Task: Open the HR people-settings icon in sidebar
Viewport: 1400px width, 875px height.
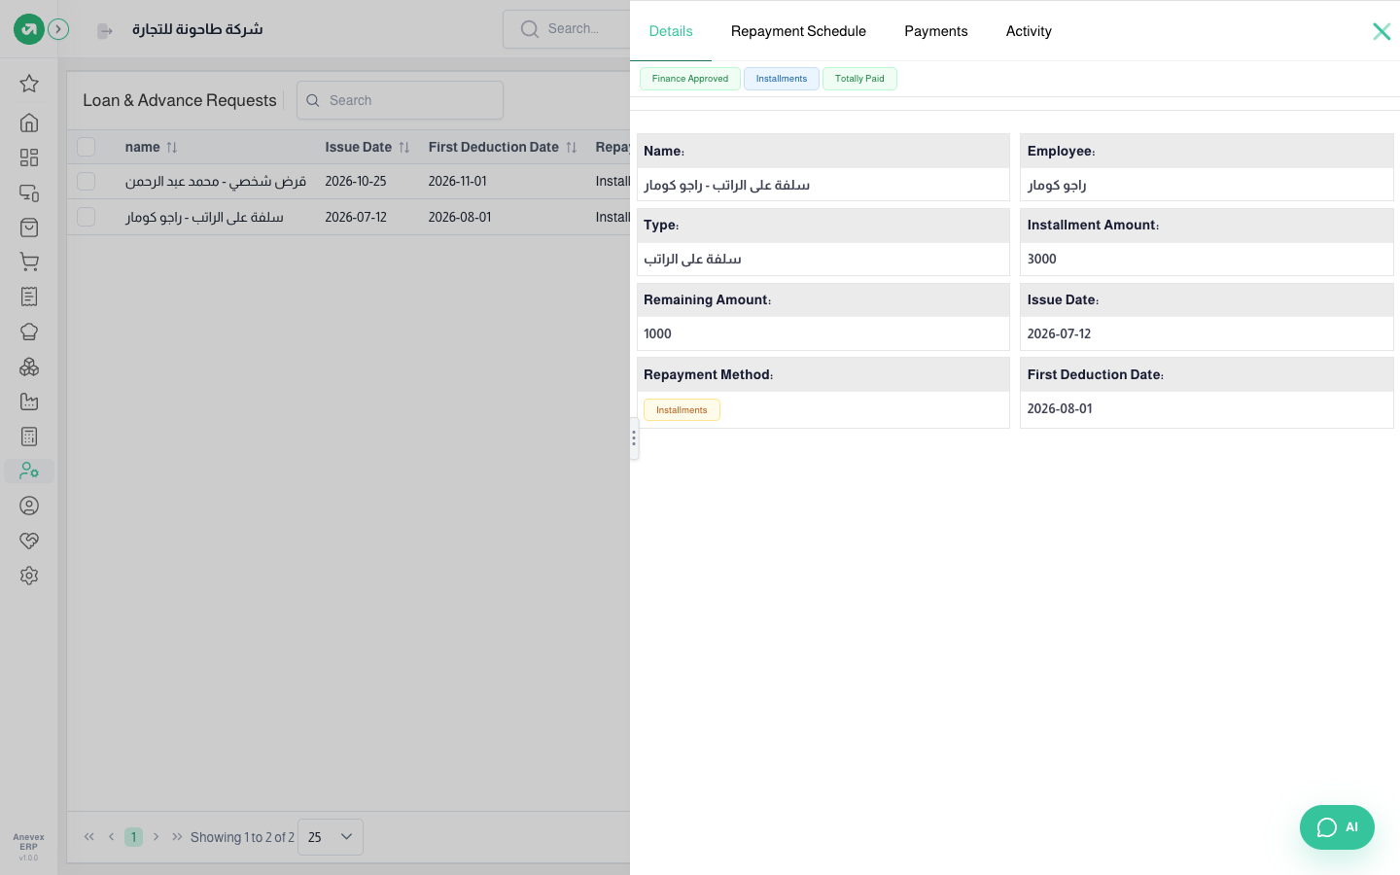Action: click(x=29, y=472)
